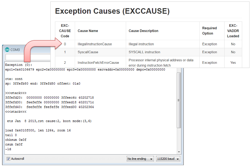Click the 'Exception (0):' line
The width and height of the screenshot is (251, 168).
(x=19, y=65)
